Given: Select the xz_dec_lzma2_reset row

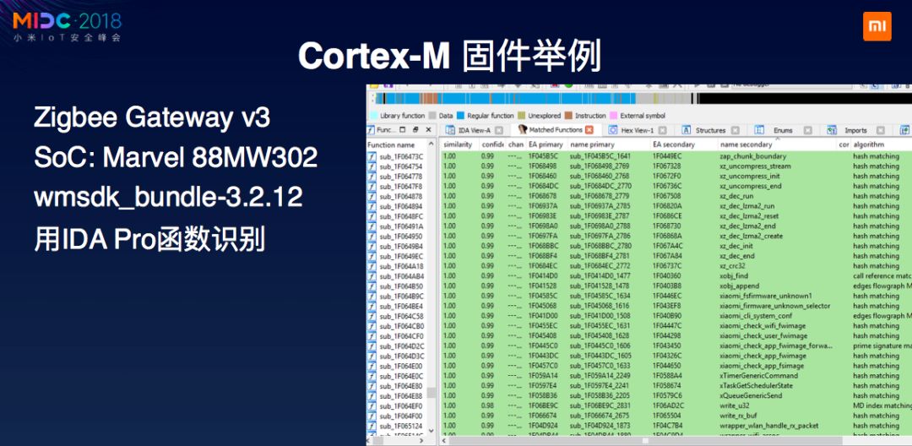Looking at the screenshot, I should [x=676, y=215].
